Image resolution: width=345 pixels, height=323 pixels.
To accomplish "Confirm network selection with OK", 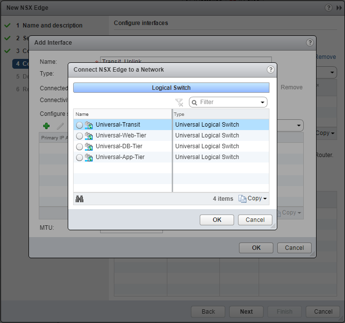I will click(x=217, y=219).
